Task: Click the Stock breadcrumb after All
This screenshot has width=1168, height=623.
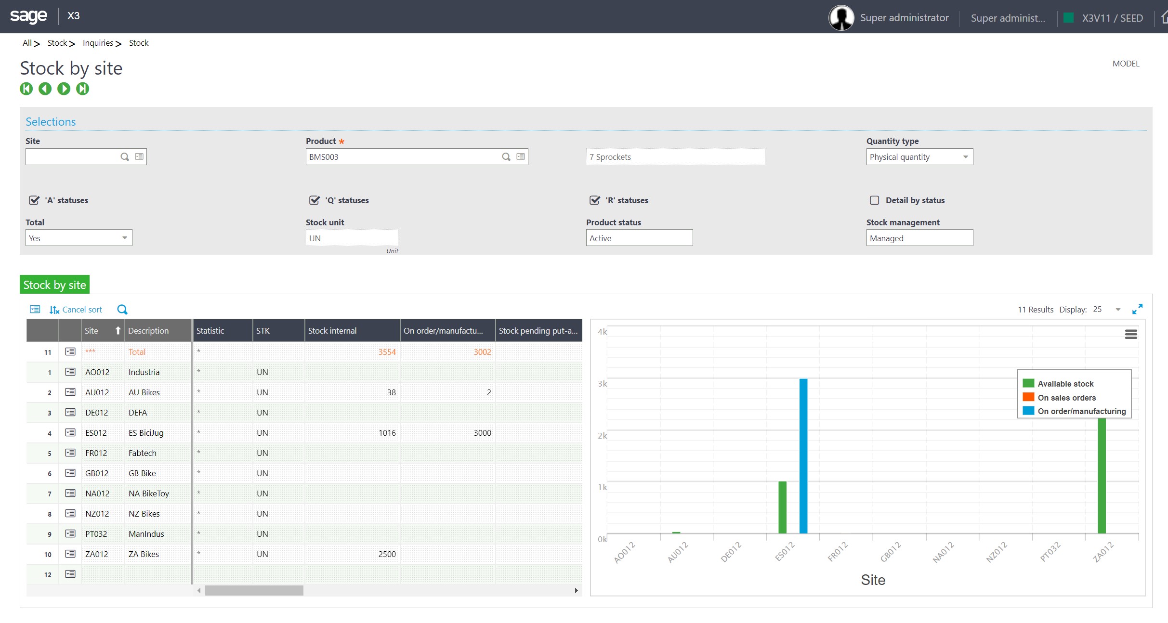Action: click(x=57, y=43)
